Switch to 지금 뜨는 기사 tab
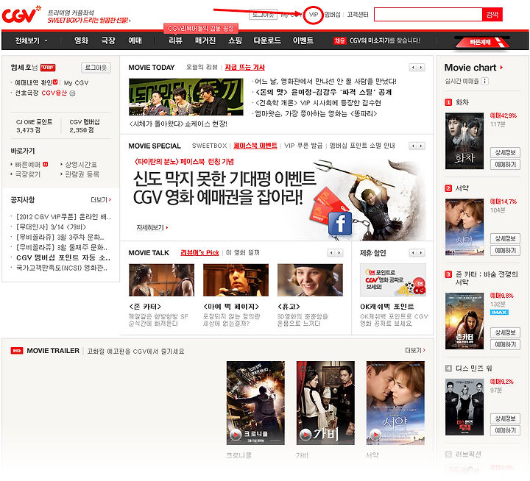This screenshot has height=481, width=530. coord(244,67)
